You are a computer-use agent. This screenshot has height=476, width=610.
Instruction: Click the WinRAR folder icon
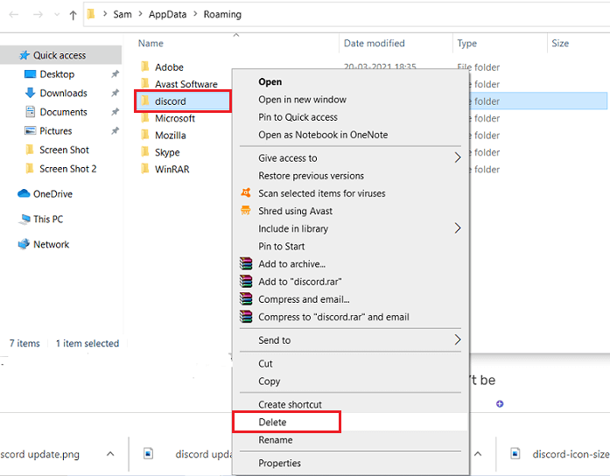click(x=145, y=169)
